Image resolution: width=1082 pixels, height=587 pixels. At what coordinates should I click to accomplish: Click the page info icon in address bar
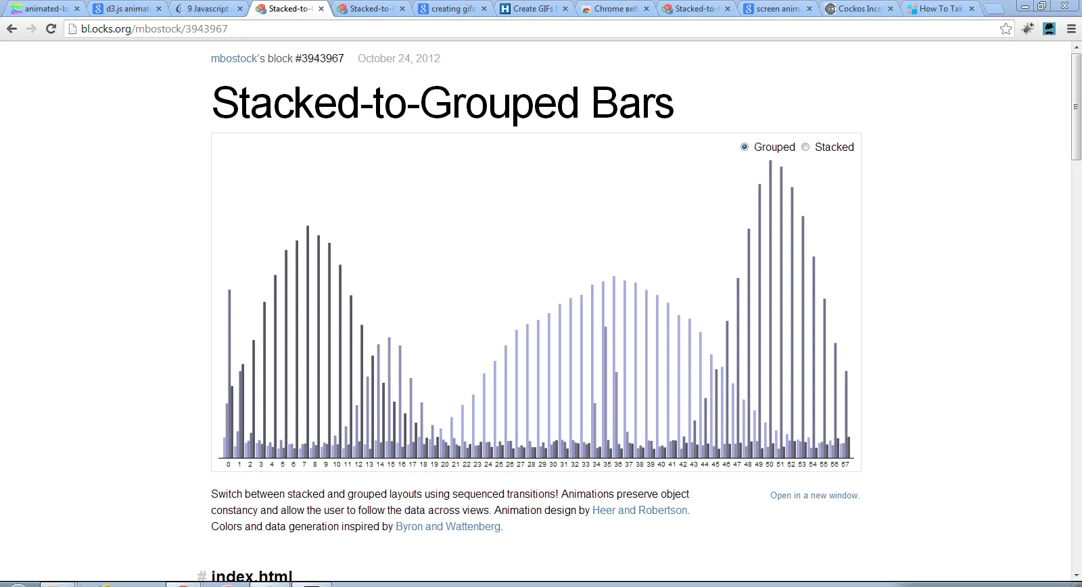[72, 28]
